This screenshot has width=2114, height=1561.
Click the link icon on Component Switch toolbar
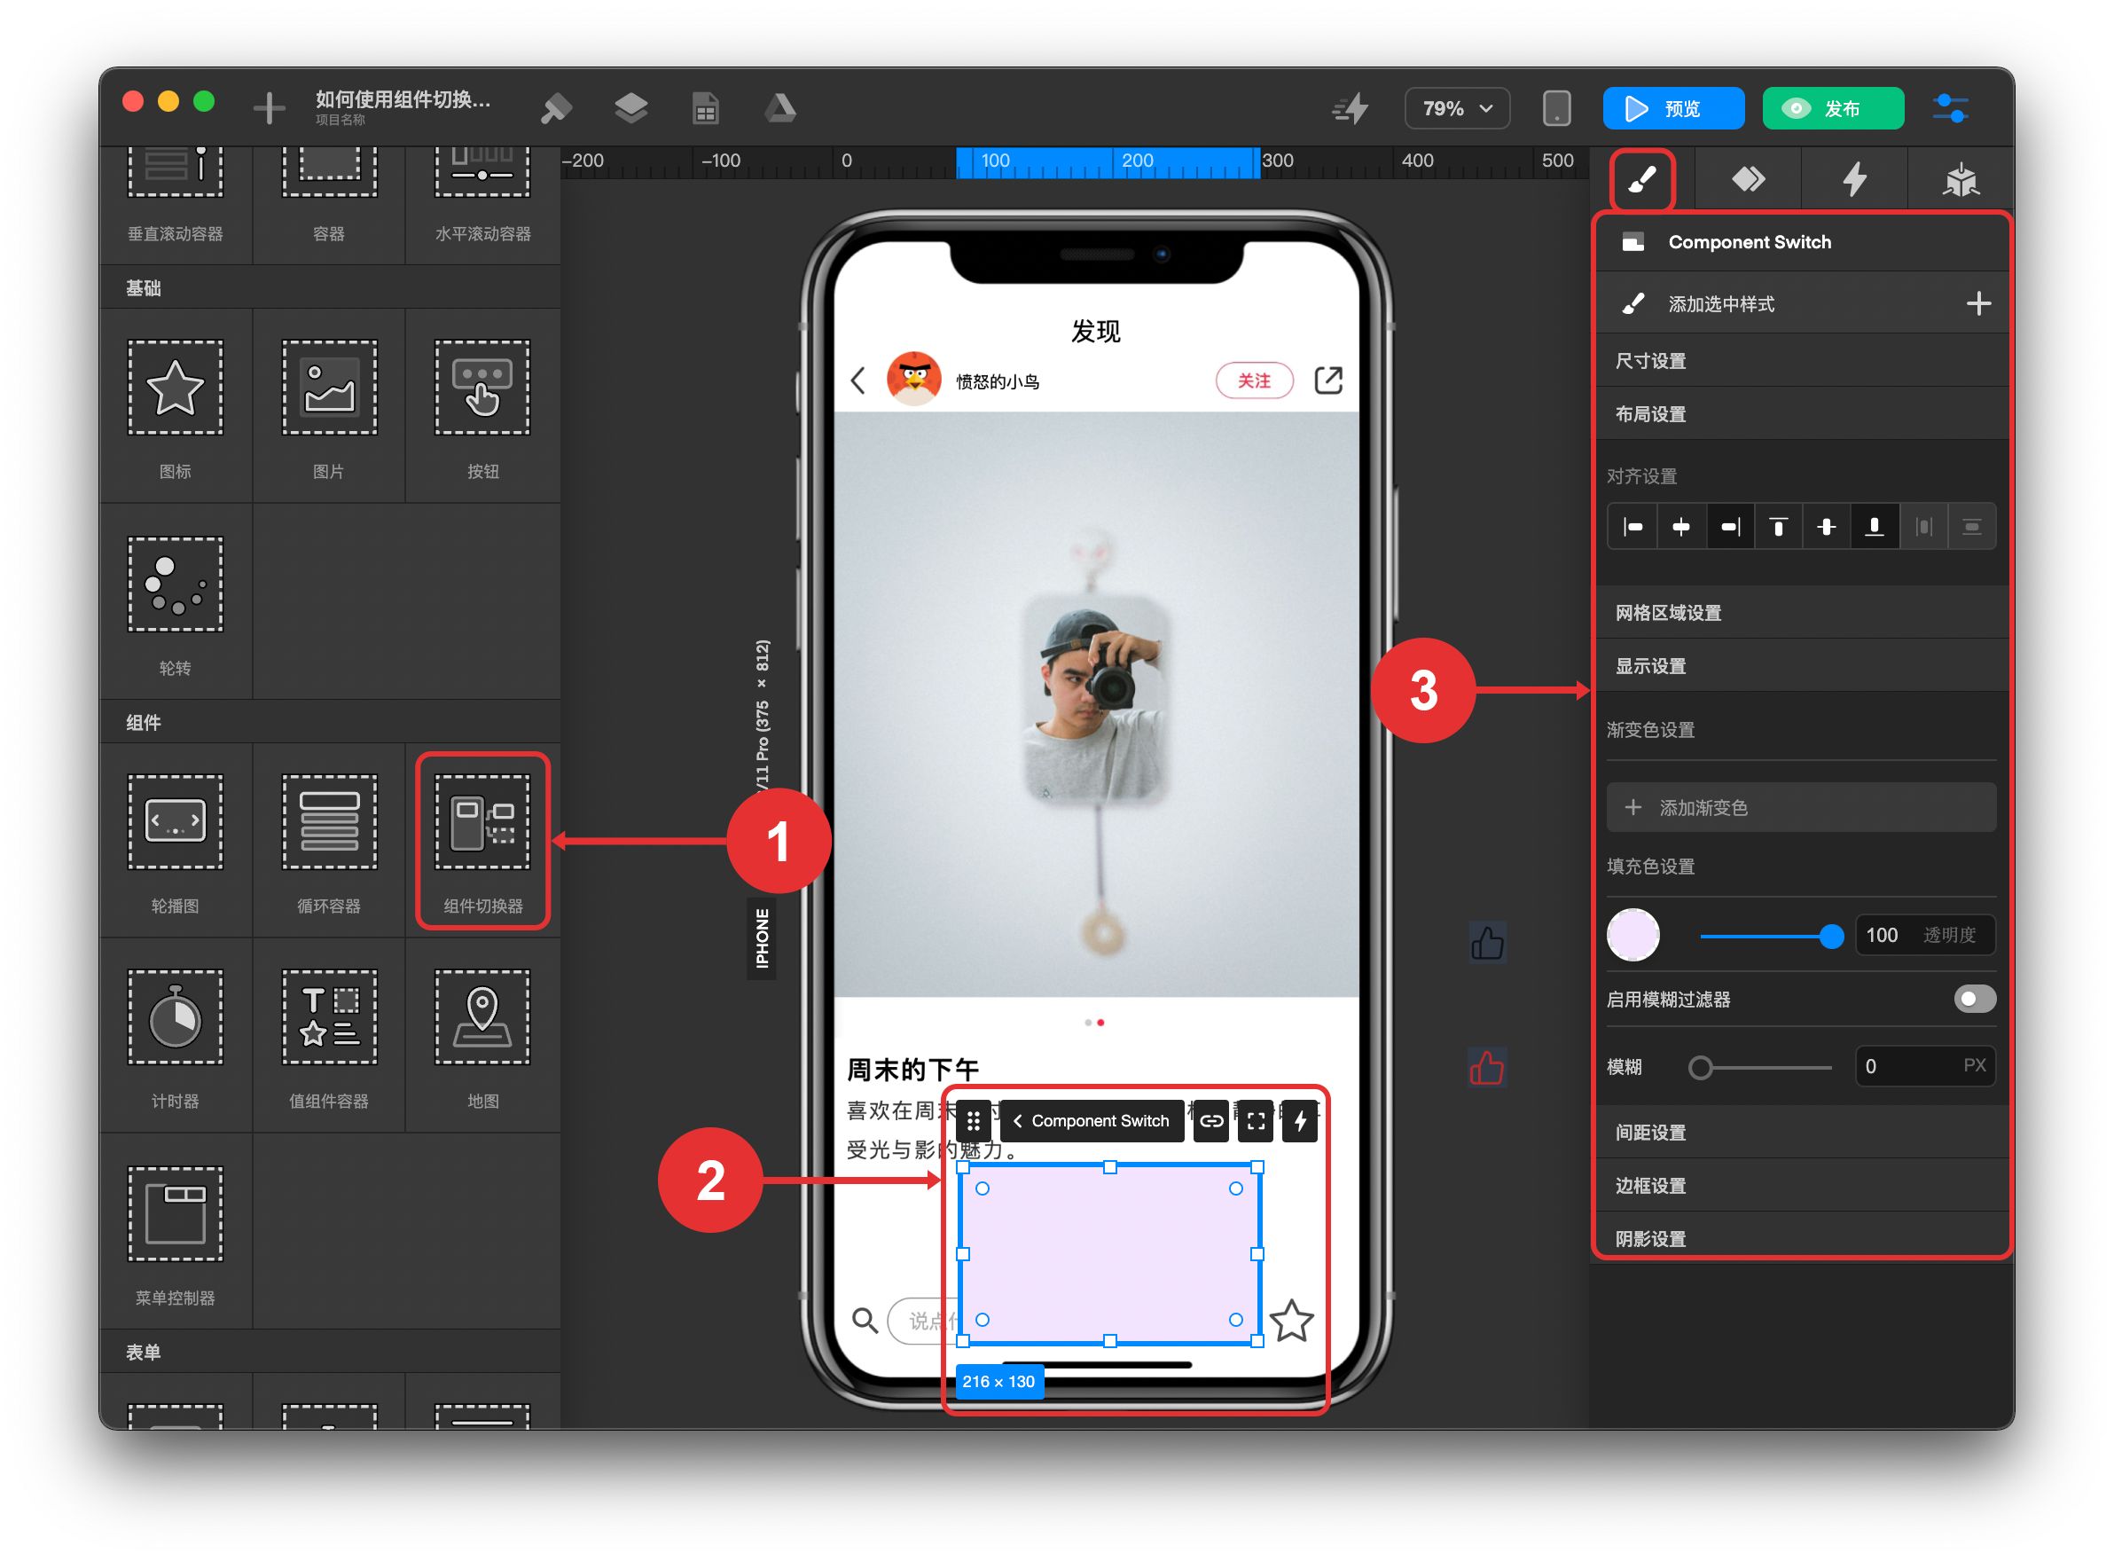(1212, 1123)
